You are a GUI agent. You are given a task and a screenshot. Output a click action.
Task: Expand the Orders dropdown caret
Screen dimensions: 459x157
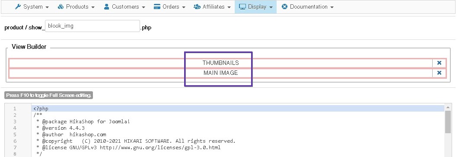[x=184, y=7]
